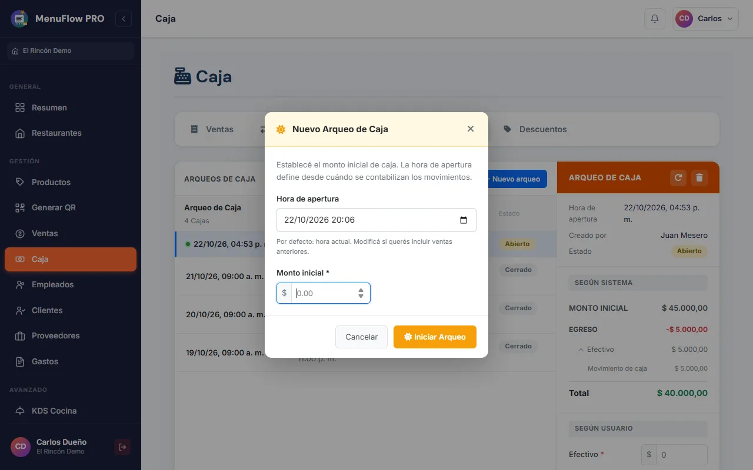Collapse the sidebar with the chevron button
Screen dimensions: 753x470
[x=124, y=19]
